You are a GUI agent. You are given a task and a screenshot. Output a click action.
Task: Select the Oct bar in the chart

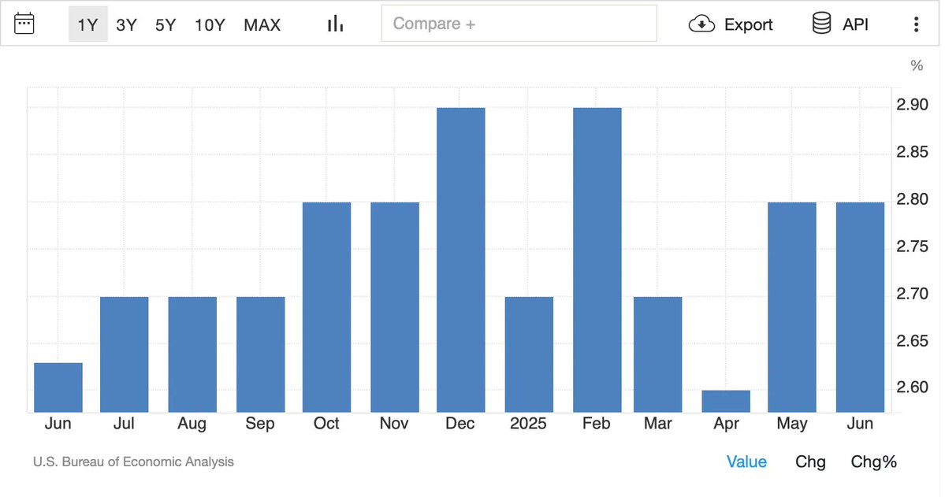coord(326,307)
